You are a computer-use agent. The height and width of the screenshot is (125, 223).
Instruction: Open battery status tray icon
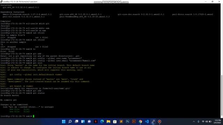pyautogui.click(x=210, y=122)
